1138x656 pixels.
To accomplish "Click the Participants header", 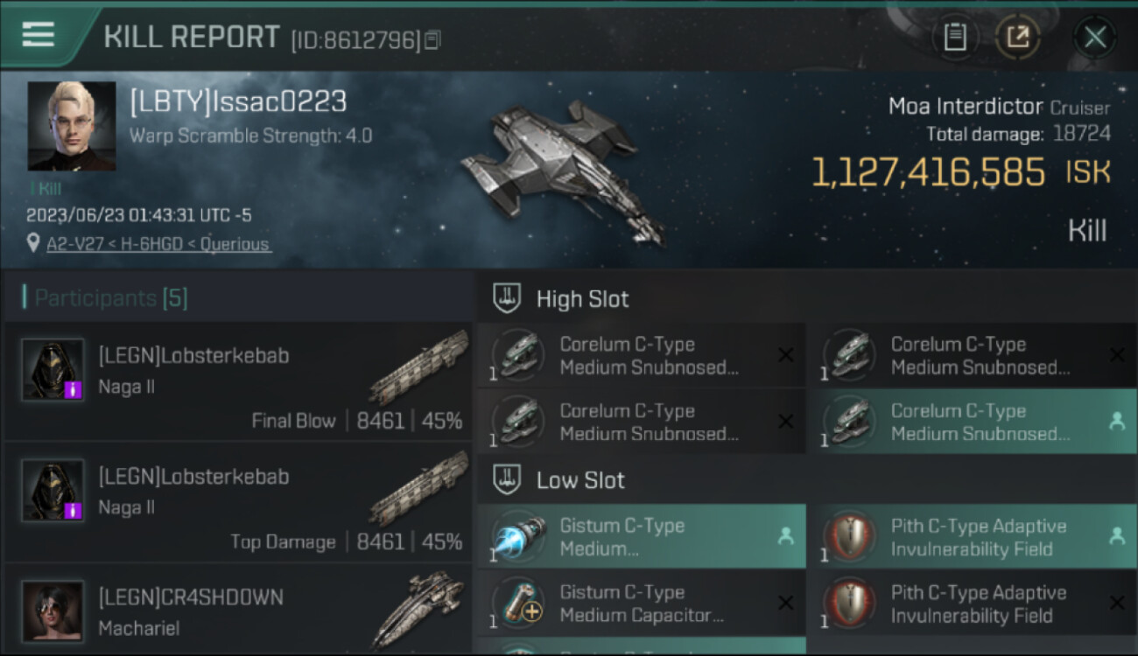I will click(110, 298).
